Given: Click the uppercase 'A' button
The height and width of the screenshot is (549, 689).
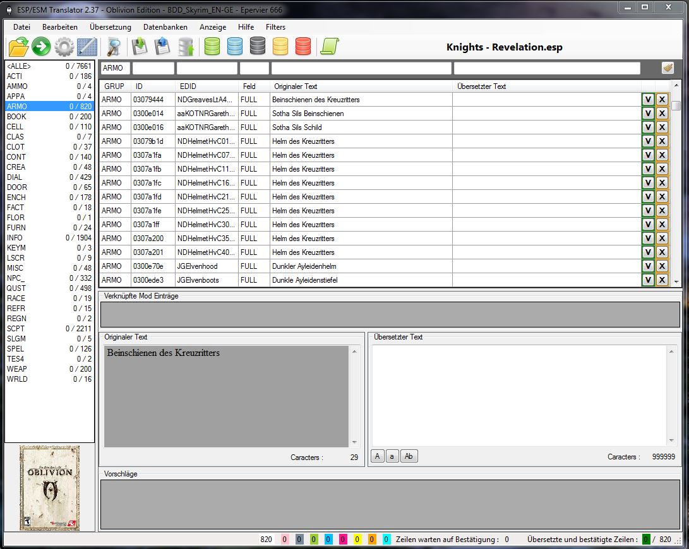Looking at the screenshot, I should pyautogui.click(x=378, y=456).
